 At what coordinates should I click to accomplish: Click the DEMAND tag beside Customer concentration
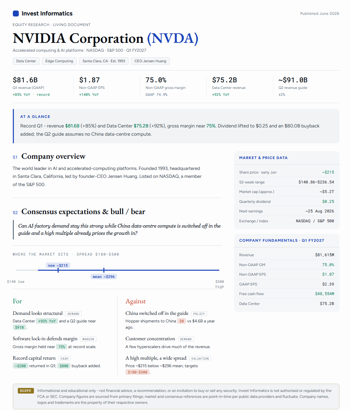[x=186, y=339]
